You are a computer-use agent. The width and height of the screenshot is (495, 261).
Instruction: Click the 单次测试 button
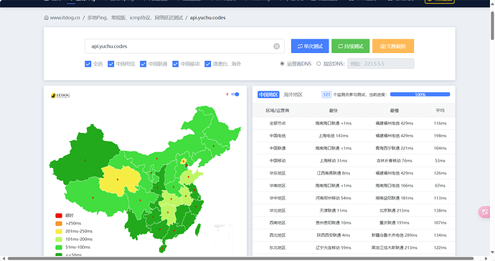pos(310,46)
